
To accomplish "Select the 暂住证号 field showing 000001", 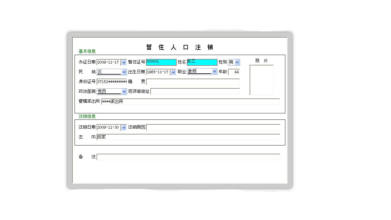I will coord(161,62).
